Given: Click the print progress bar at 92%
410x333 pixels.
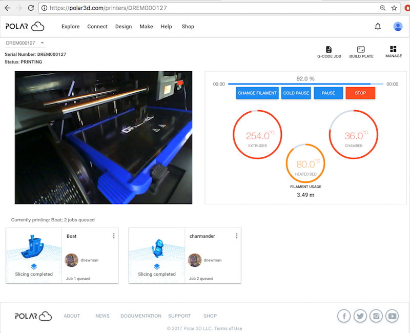Looking at the screenshot, I should coord(305,84).
